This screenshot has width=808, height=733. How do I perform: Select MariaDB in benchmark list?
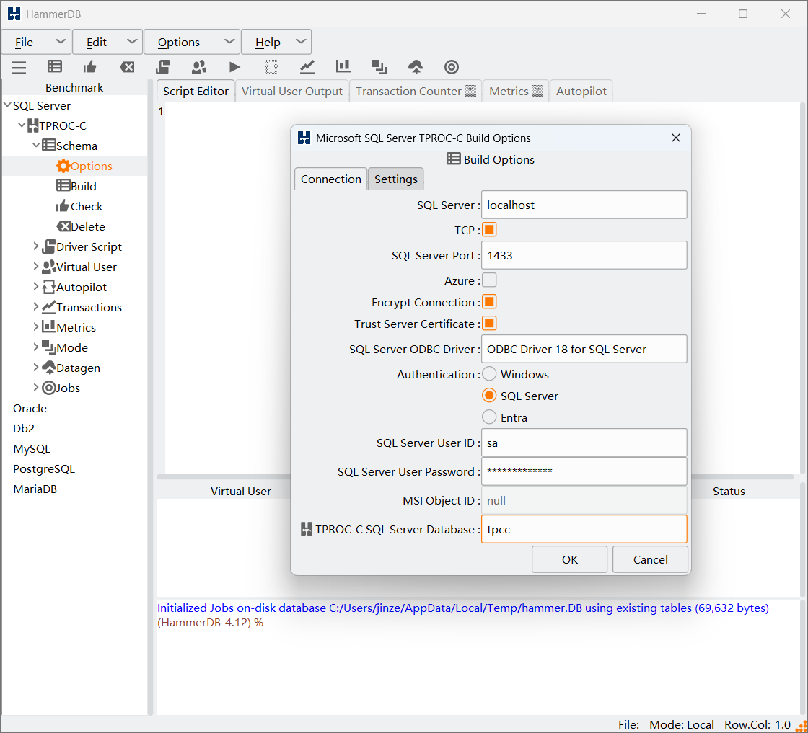35,489
